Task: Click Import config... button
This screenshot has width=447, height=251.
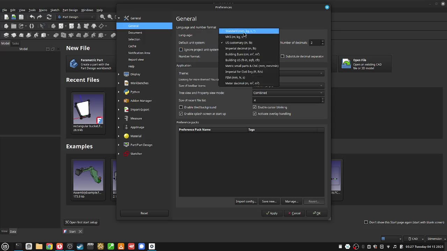Action: (x=246, y=201)
